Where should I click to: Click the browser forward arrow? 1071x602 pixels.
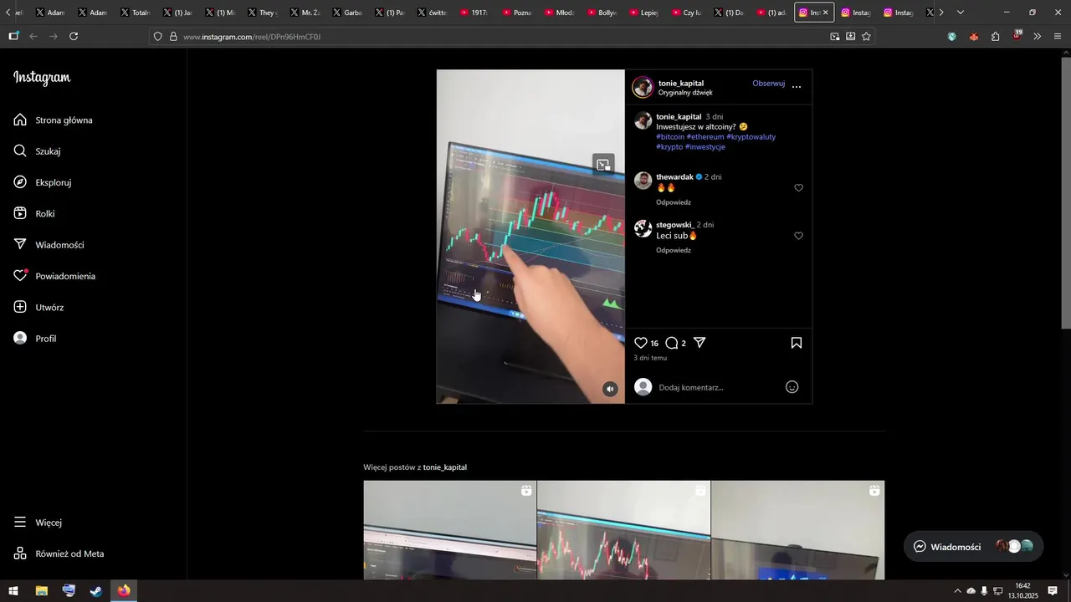(54, 37)
